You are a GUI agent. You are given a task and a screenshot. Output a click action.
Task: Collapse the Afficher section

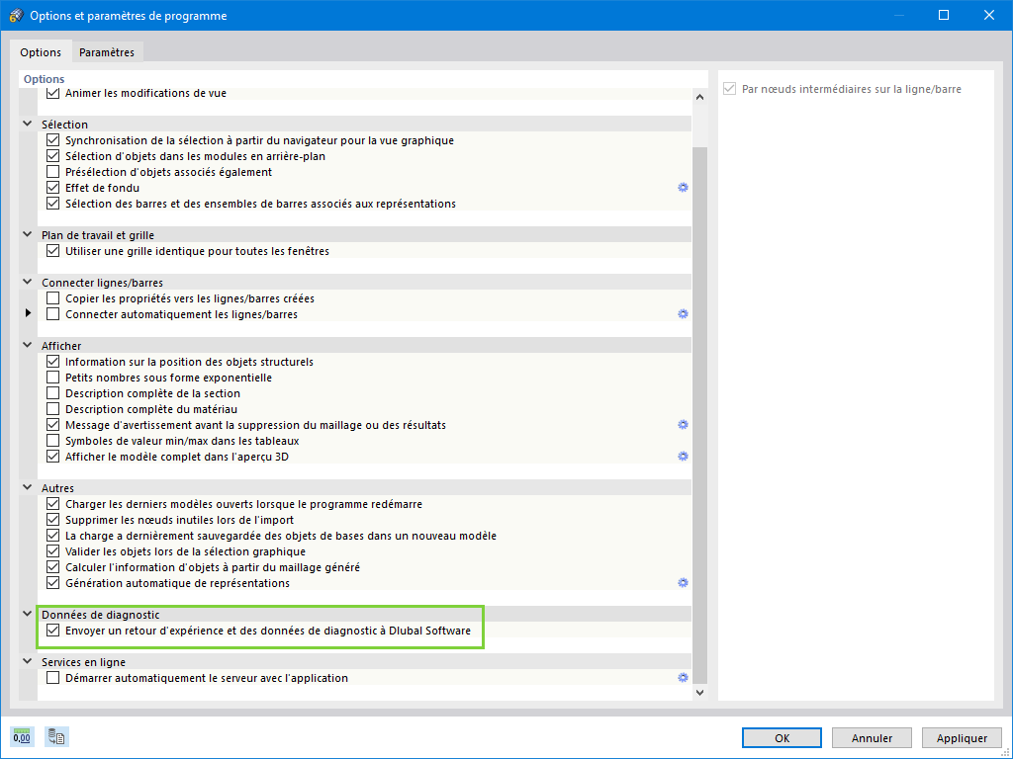click(27, 345)
